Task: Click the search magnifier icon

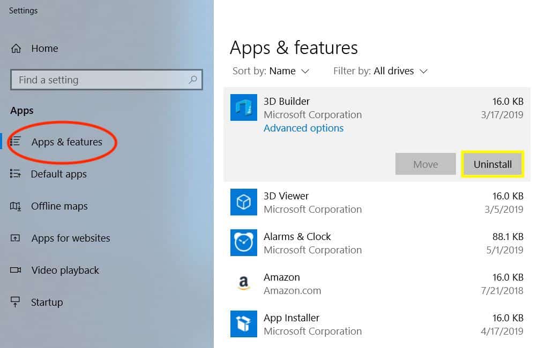Action: point(193,80)
